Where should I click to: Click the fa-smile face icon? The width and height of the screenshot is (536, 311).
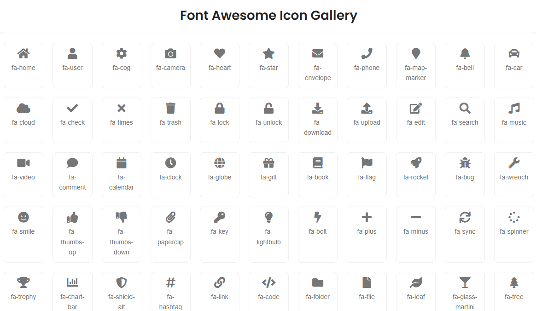(23, 217)
